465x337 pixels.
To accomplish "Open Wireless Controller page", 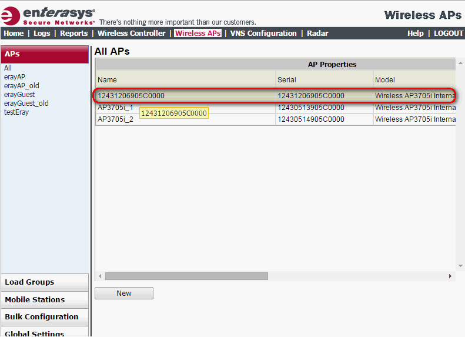I will [x=131, y=33].
